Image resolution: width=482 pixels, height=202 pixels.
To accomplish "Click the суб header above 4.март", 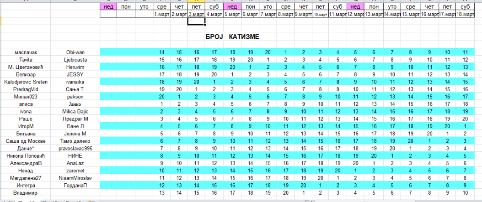I will [214, 6].
